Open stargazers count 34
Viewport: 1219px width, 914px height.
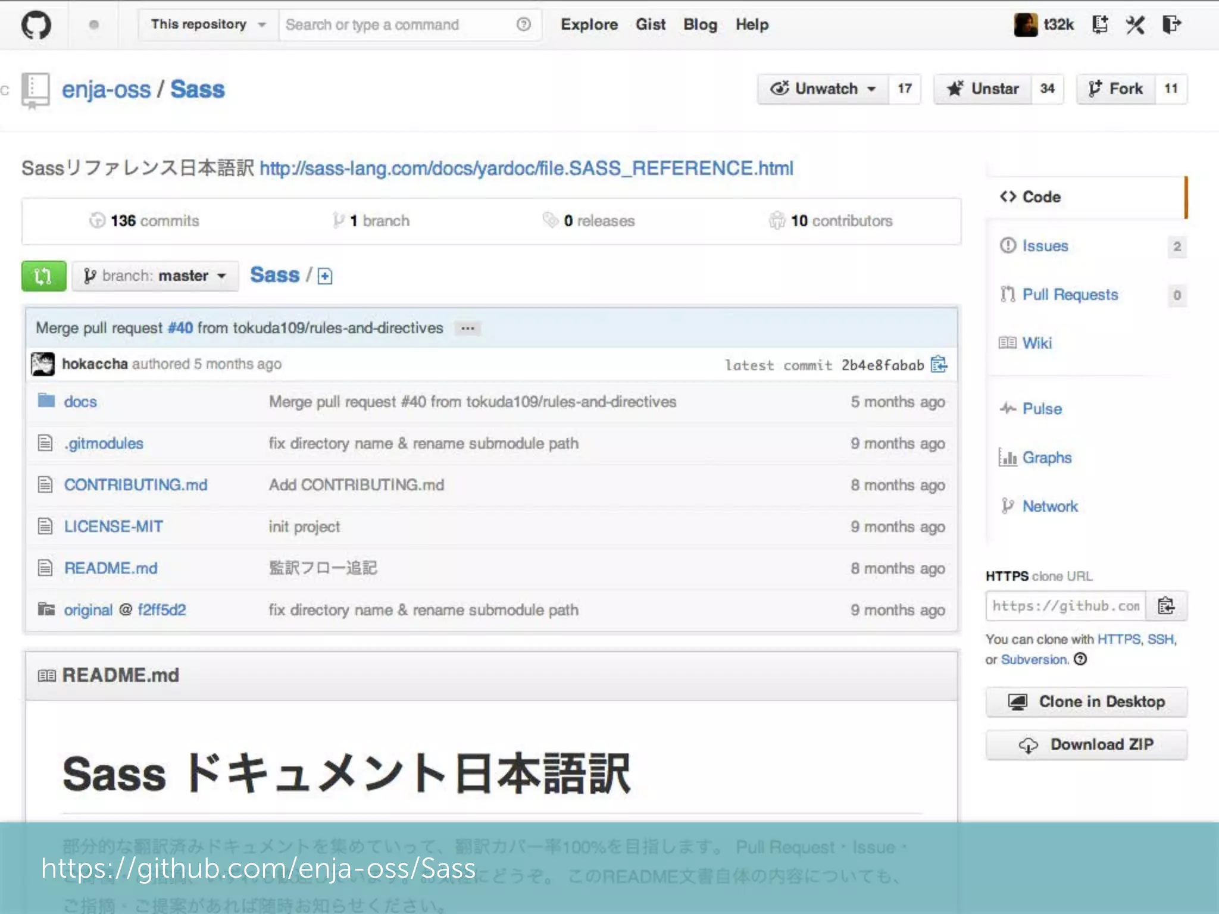(x=1048, y=89)
